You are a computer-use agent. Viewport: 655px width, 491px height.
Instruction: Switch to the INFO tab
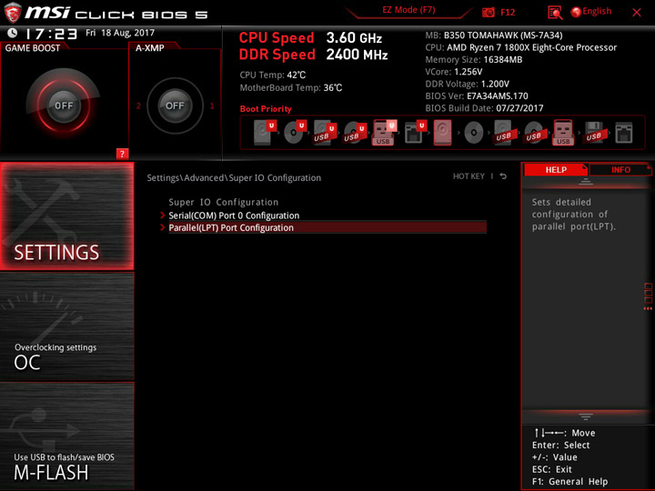point(620,169)
